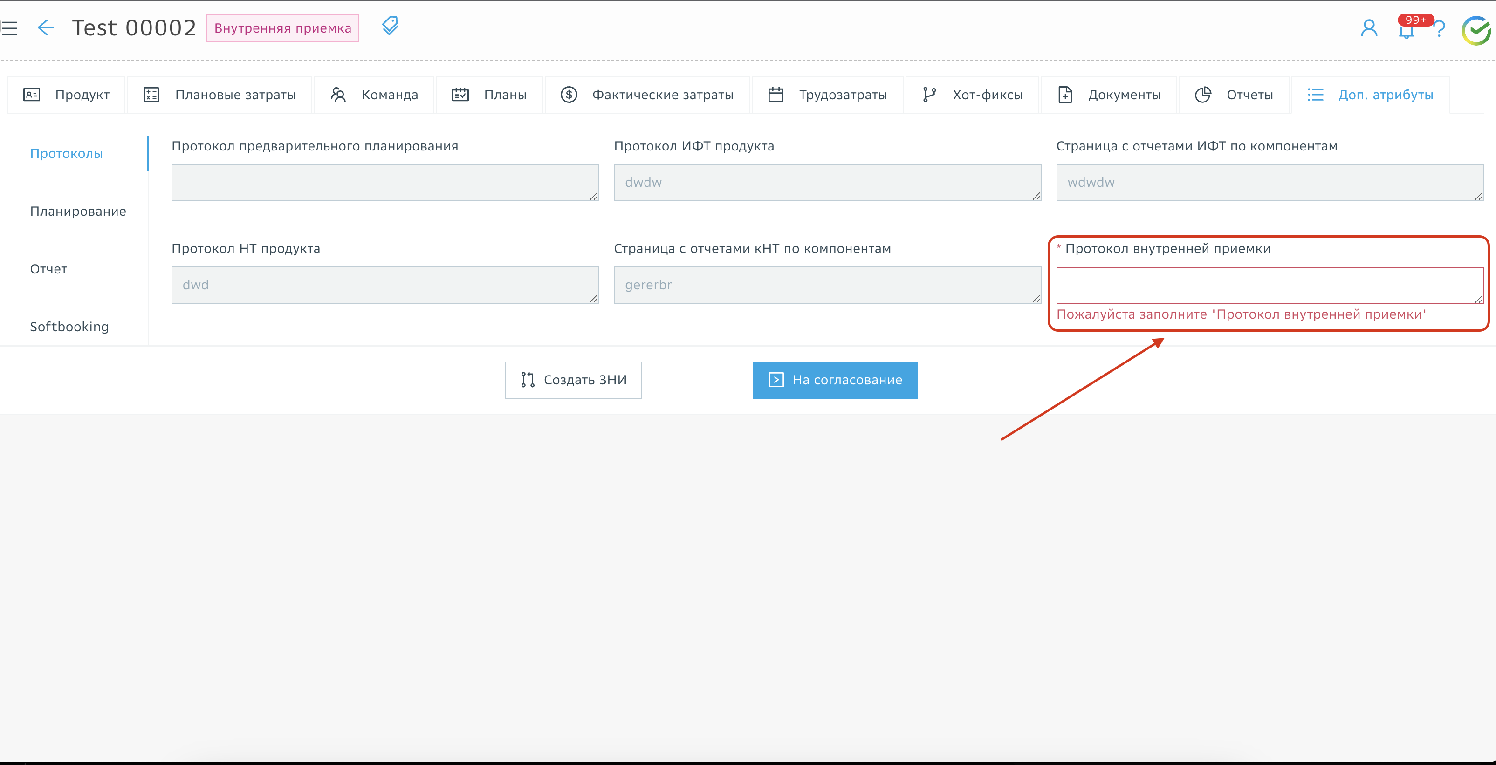Open the user profile icon
This screenshot has height=765, width=1496.
coord(1369,28)
